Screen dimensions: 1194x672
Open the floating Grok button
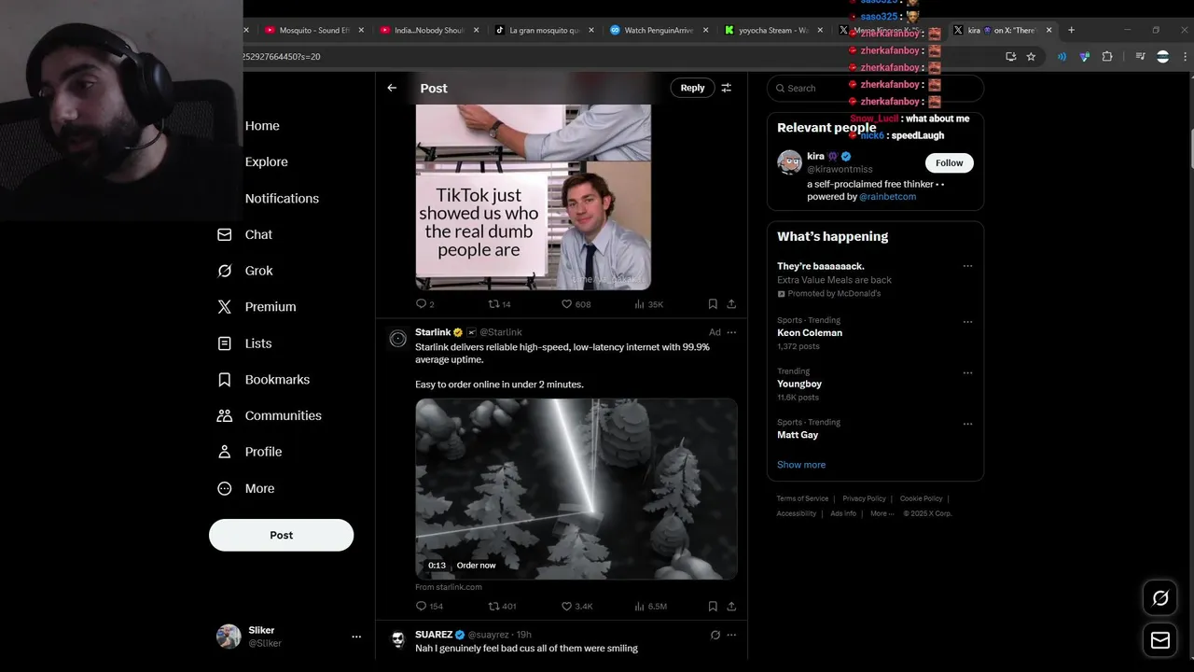coord(1160,598)
